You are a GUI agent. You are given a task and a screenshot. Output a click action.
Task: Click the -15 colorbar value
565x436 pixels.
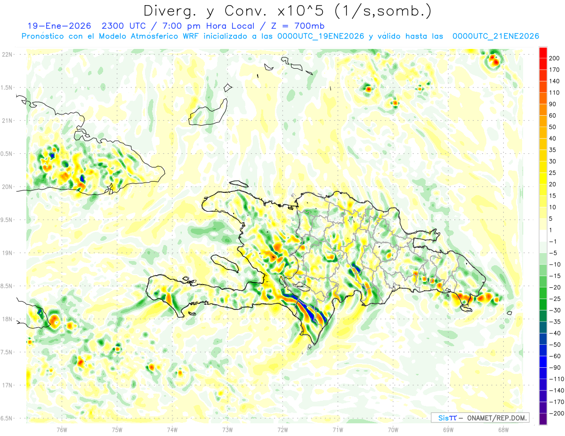556,276
